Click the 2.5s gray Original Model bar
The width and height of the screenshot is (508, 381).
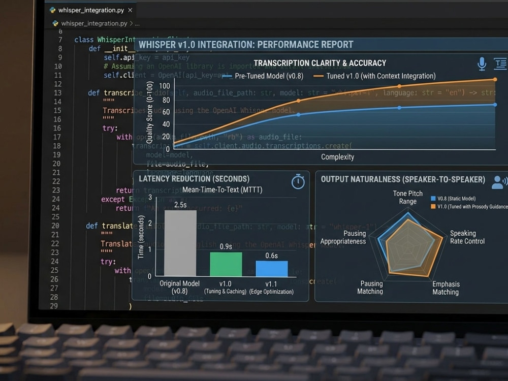pyautogui.click(x=180, y=243)
